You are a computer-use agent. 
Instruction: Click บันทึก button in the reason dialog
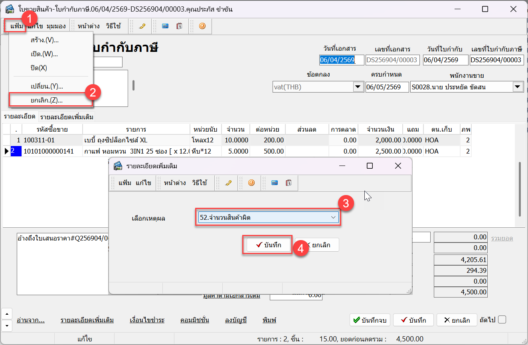coord(268,245)
